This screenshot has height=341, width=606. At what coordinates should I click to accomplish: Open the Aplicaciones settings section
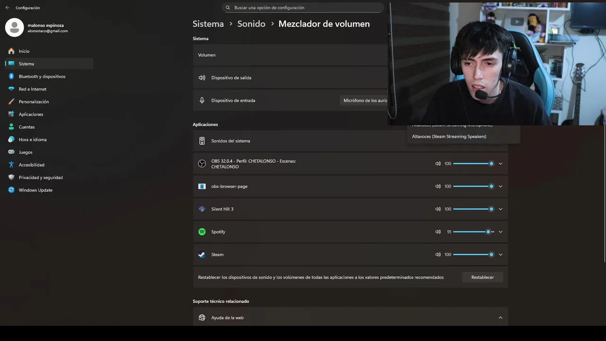(x=49, y=114)
